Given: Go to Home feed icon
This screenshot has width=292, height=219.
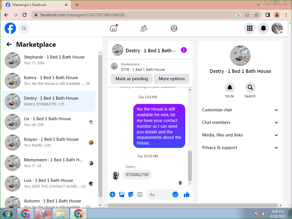Looking at the screenshot, I should click(113, 28).
